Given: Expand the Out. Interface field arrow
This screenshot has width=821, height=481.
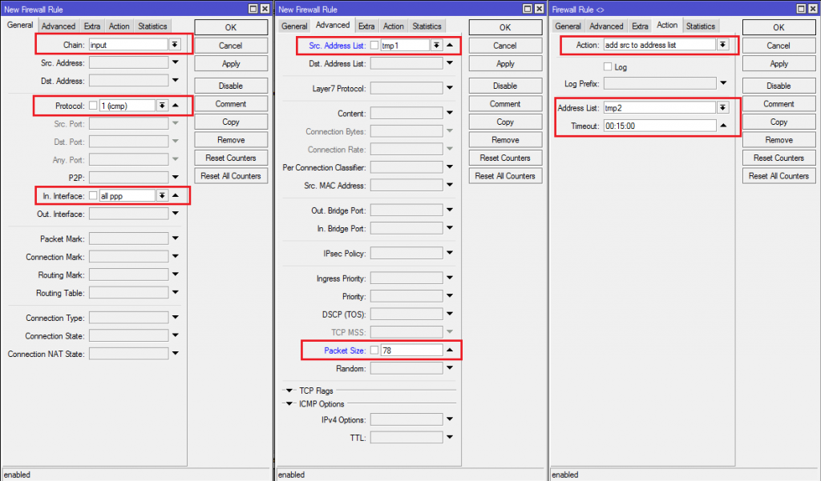Looking at the screenshot, I should [176, 214].
